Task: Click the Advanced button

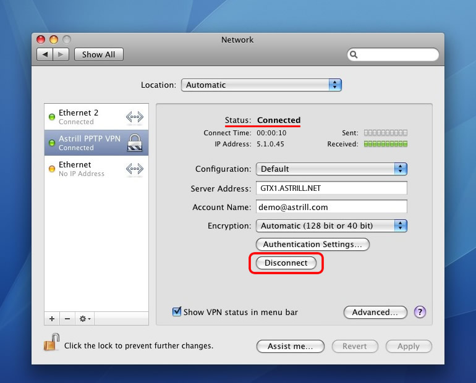Action: pos(375,312)
